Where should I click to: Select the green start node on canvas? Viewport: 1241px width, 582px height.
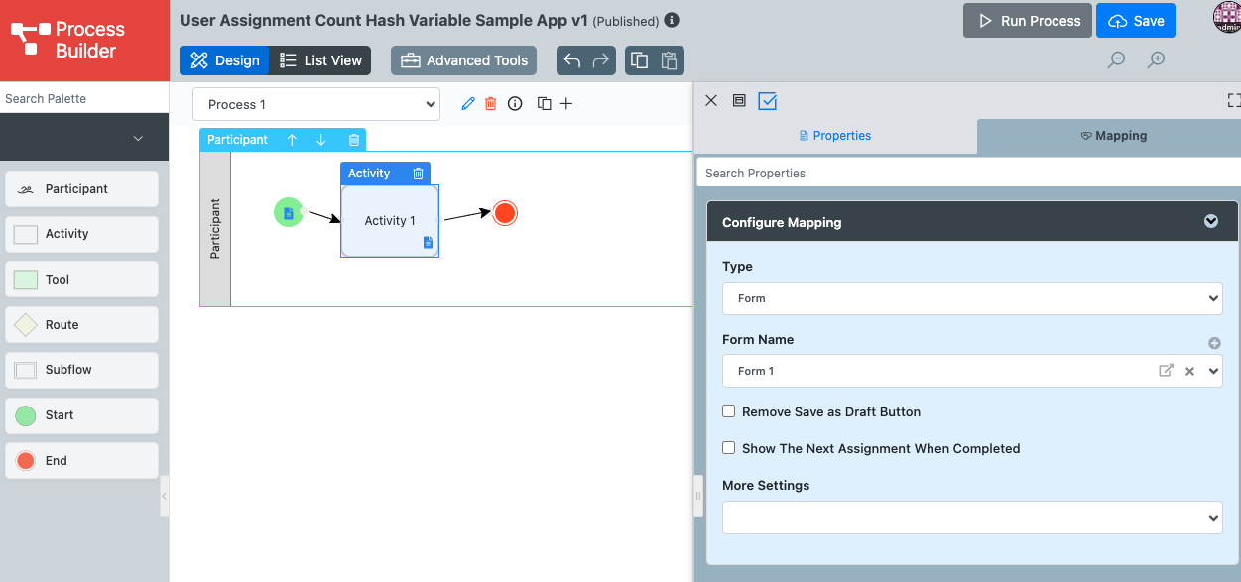click(x=288, y=212)
